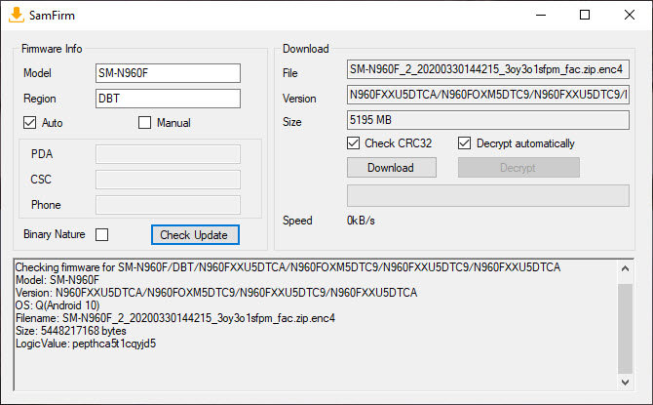The height and width of the screenshot is (405, 653).
Task: Click the empty download progress bar
Action: (x=488, y=195)
